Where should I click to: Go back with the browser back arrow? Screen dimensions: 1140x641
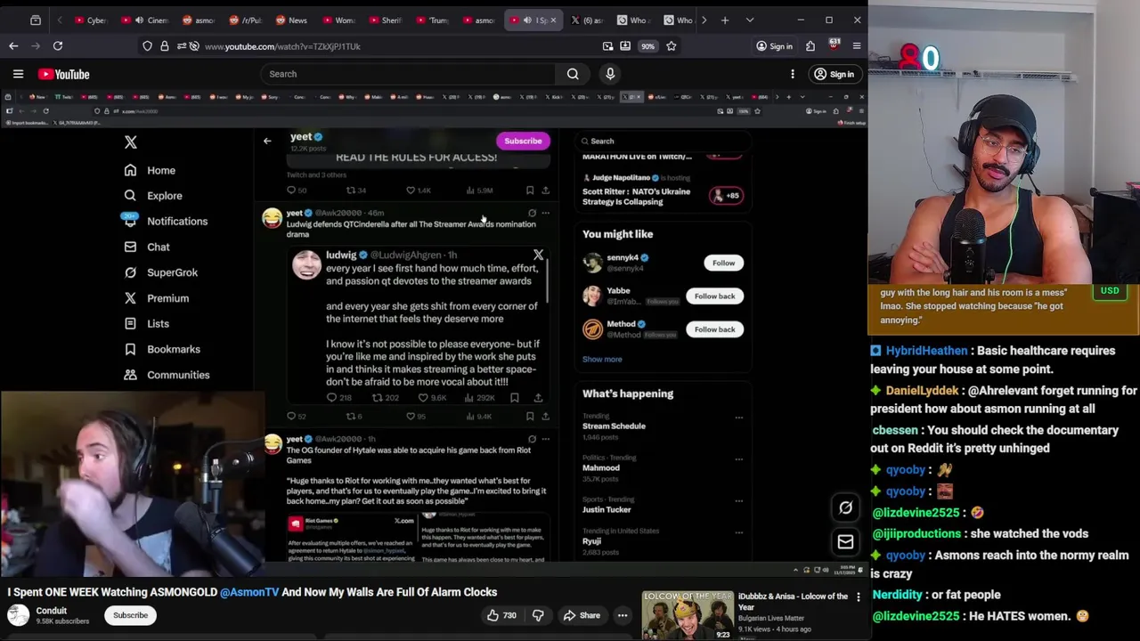[13, 46]
